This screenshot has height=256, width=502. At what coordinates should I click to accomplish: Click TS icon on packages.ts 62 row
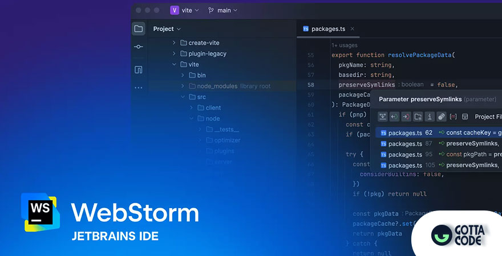tap(383, 133)
